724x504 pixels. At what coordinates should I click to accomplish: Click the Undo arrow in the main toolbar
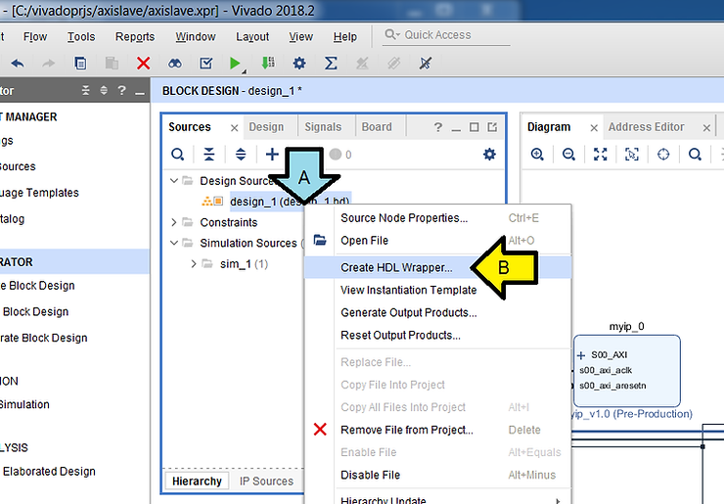point(18,63)
